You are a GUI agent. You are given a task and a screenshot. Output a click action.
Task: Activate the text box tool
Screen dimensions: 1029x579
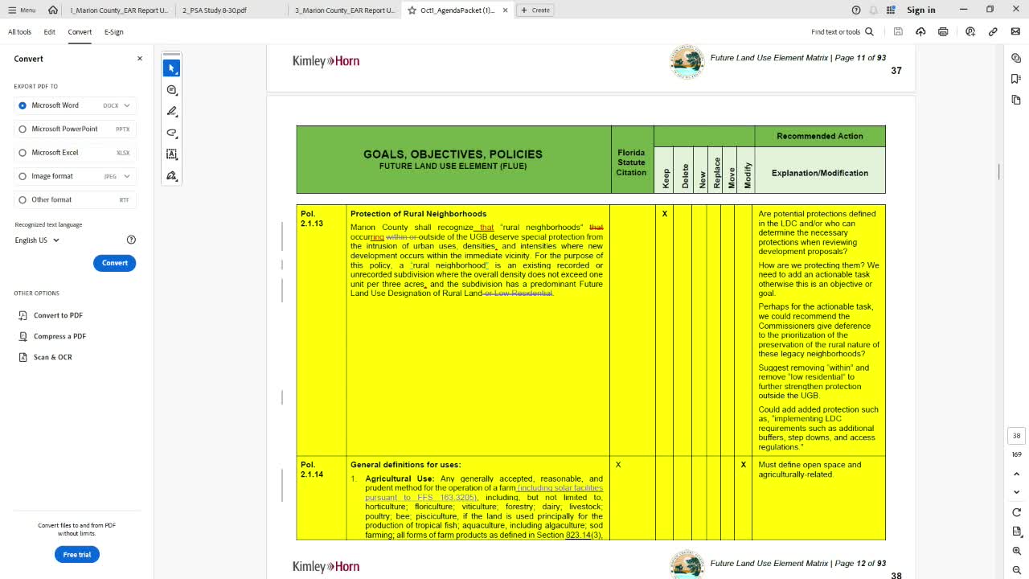click(171, 154)
